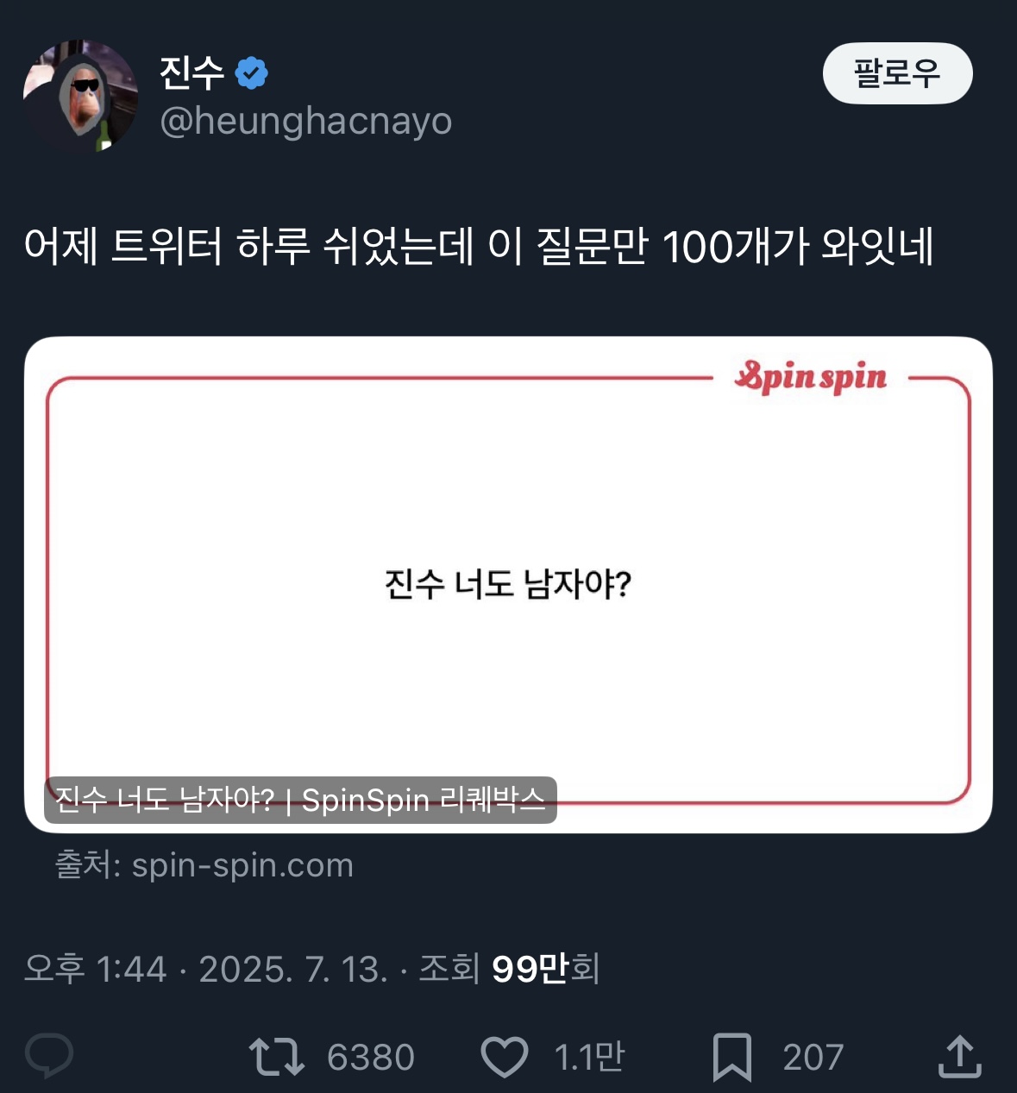Bookmark the tweet with bookmark icon
This screenshot has height=1093, width=1017.
coord(731,1057)
